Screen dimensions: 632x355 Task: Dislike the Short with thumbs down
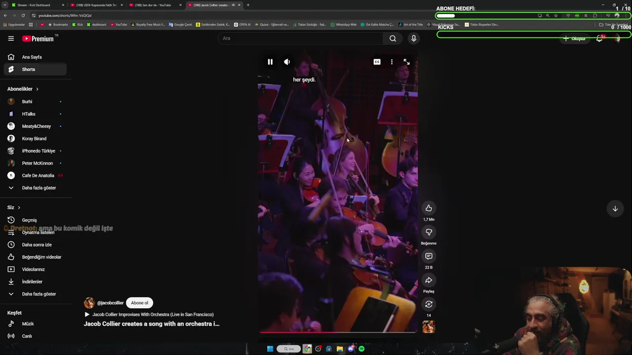coord(429,232)
